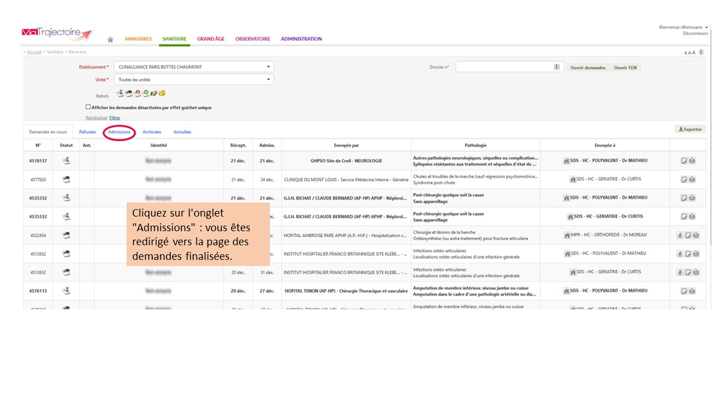Click print icon for request 4518137
The width and height of the screenshot is (720, 405).
click(692, 161)
